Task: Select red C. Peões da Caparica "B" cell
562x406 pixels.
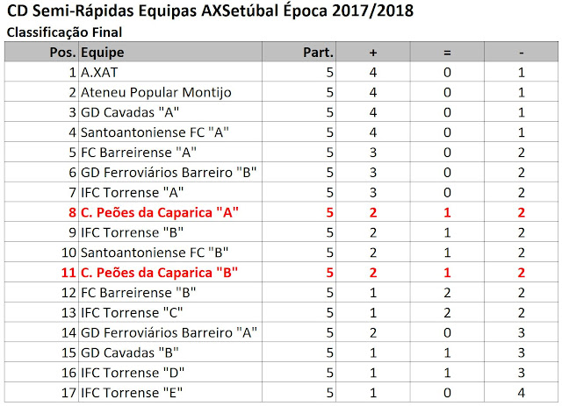Action: click(x=170, y=273)
